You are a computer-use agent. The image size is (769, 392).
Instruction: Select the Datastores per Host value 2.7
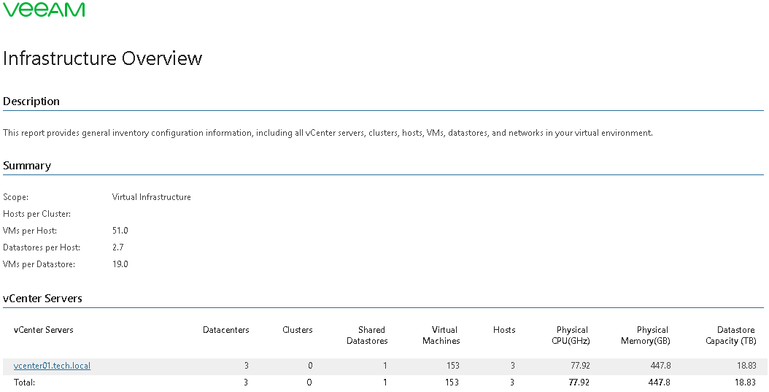coord(117,247)
